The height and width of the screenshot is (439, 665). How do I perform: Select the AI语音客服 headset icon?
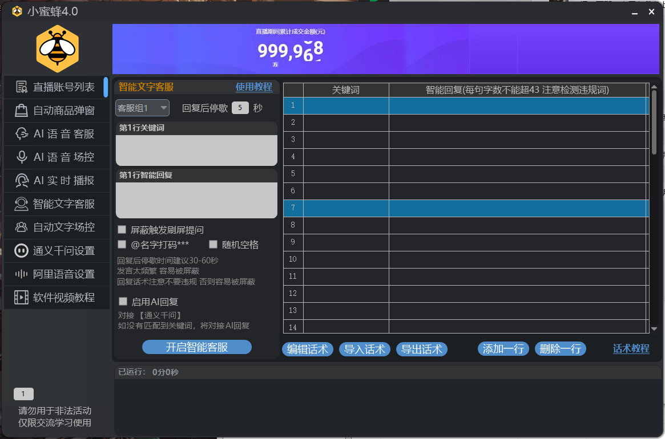[22, 134]
